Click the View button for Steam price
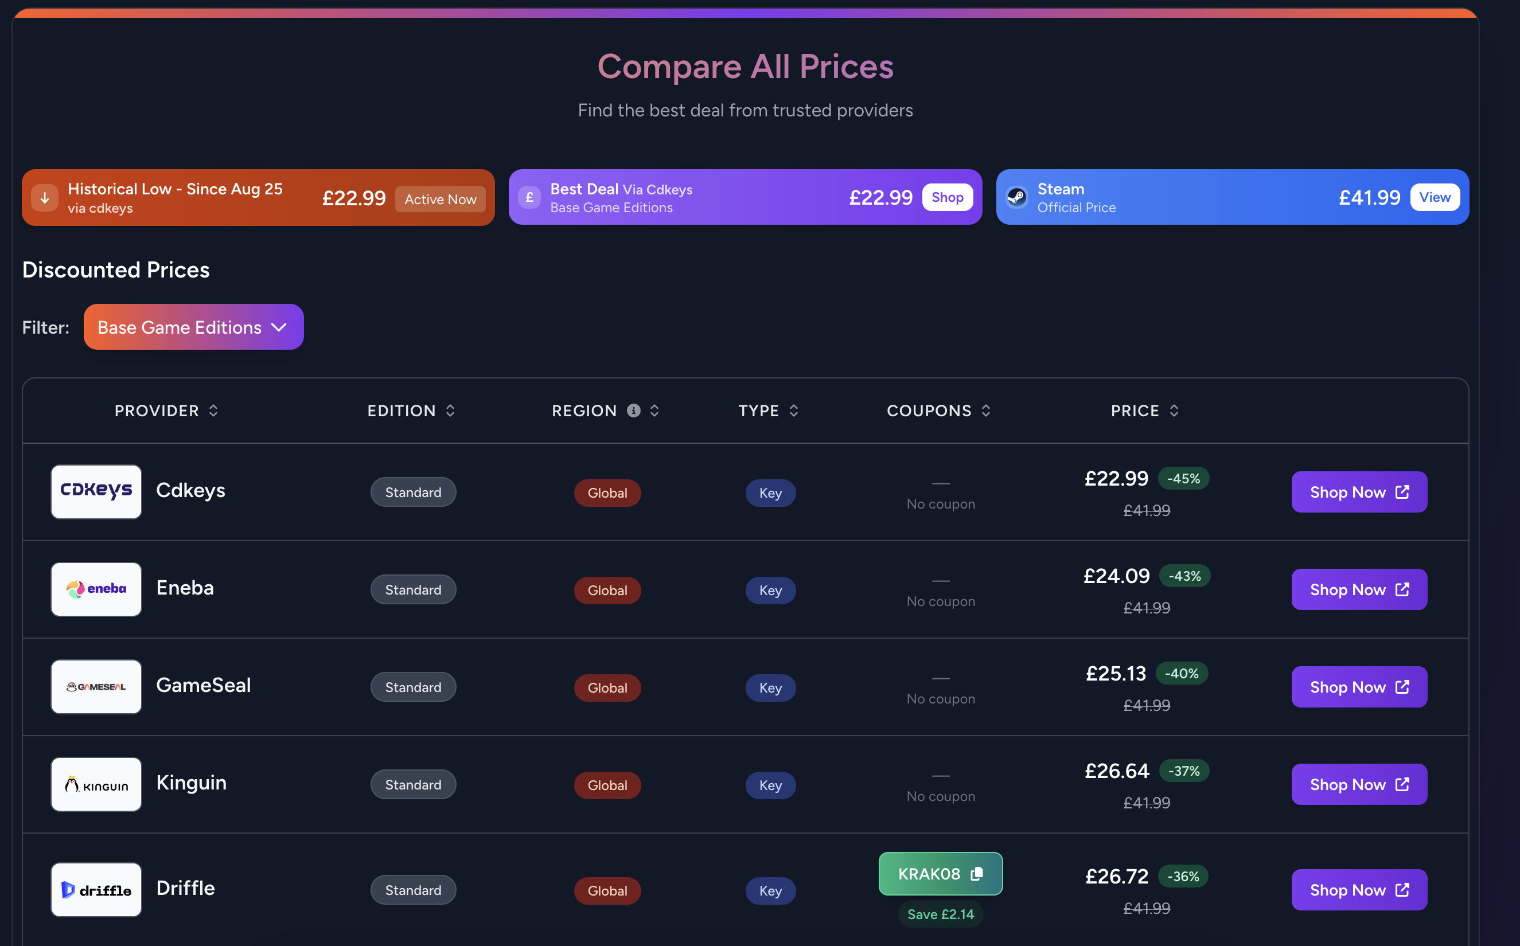Viewport: 1520px width, 946px height. coord(1435,197)
